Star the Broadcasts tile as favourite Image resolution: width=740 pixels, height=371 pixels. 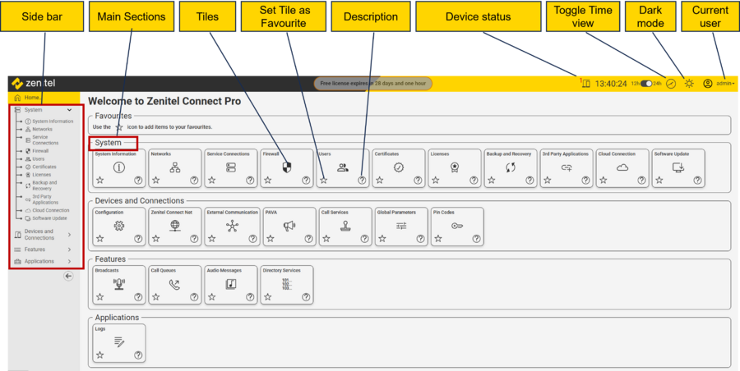(100, 297)
